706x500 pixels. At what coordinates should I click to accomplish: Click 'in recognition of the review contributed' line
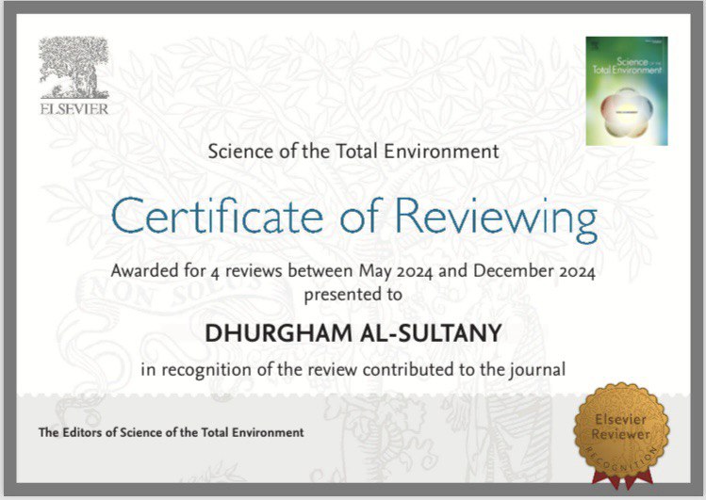[x=353, y=370]
